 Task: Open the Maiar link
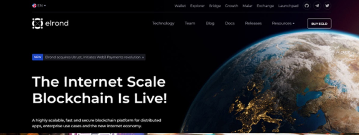click(247, 6)
